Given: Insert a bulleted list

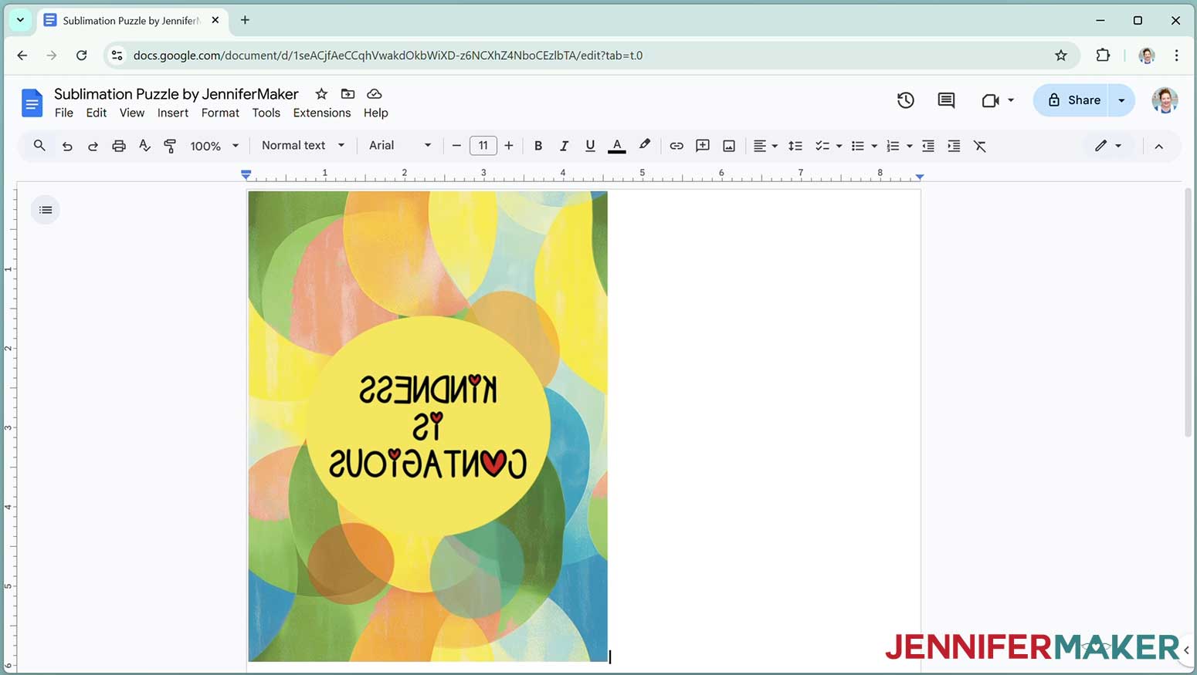Looking at the screenshot, I should pos(857,146).
